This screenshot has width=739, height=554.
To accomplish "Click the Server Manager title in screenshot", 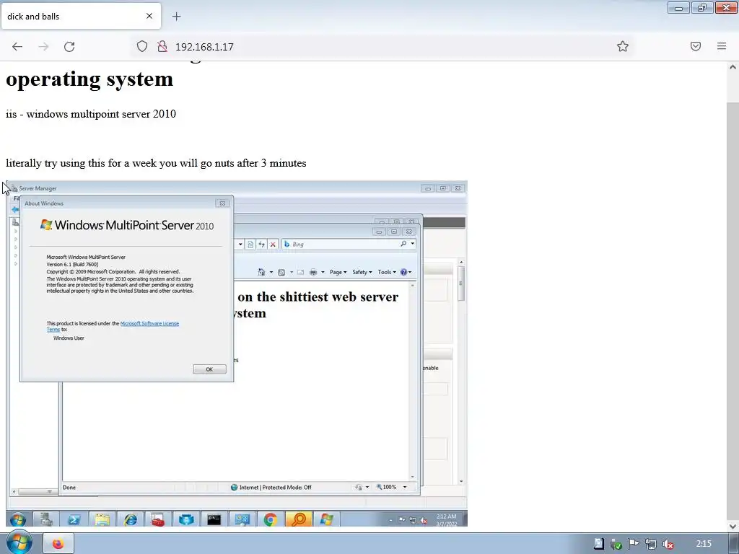I will click(x=38, y=188).
